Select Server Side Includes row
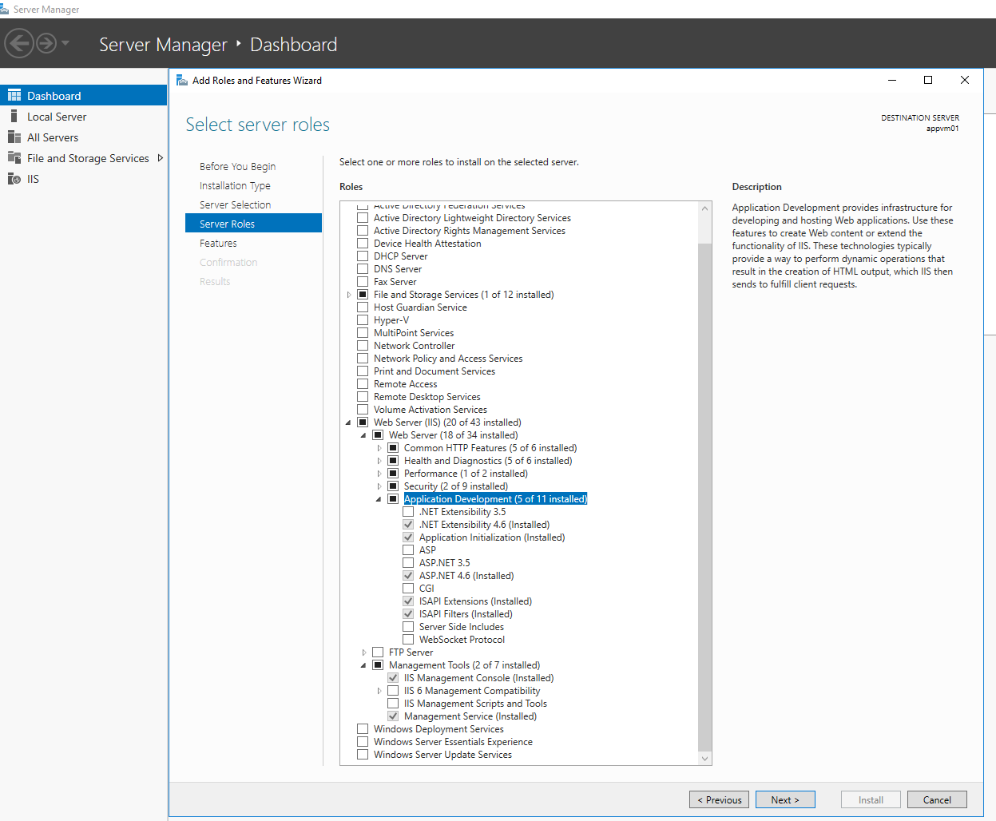This screenshot has width=996, height=821. (462, 626)
